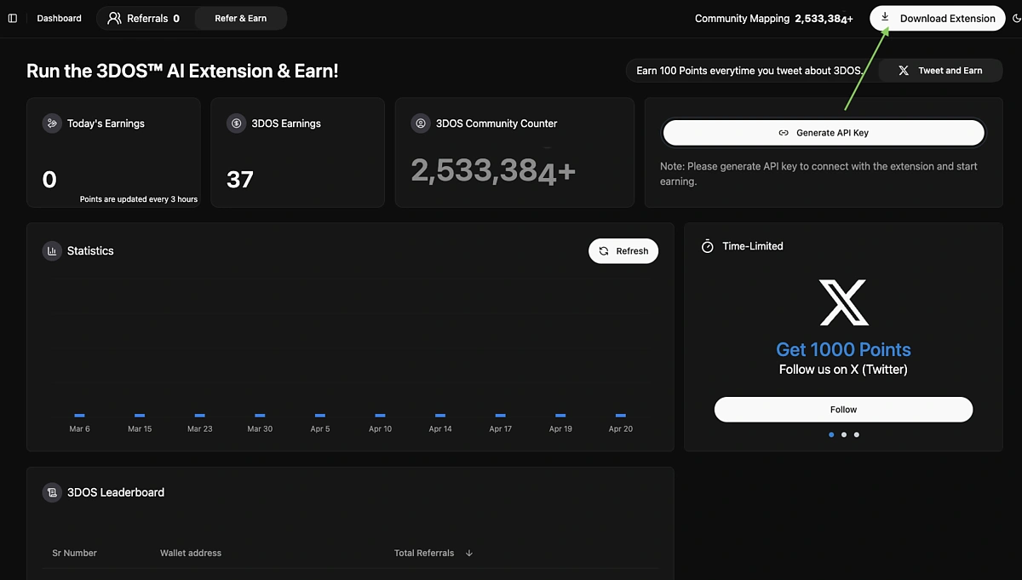Image resolution: width=1022 pixels, height=580 pixels.
Task: Open the Dashboard nav item
Action: [59, 17]
